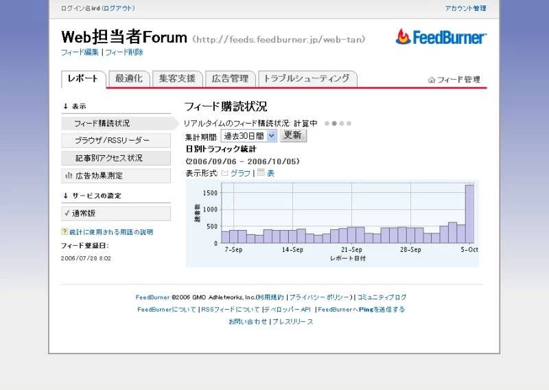Click the bar chart icon for 広告効果測定
549x390 pixels.
coord(69,176)
